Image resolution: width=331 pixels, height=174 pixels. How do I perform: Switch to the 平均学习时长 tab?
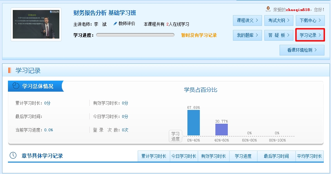(x=309, y=156)
